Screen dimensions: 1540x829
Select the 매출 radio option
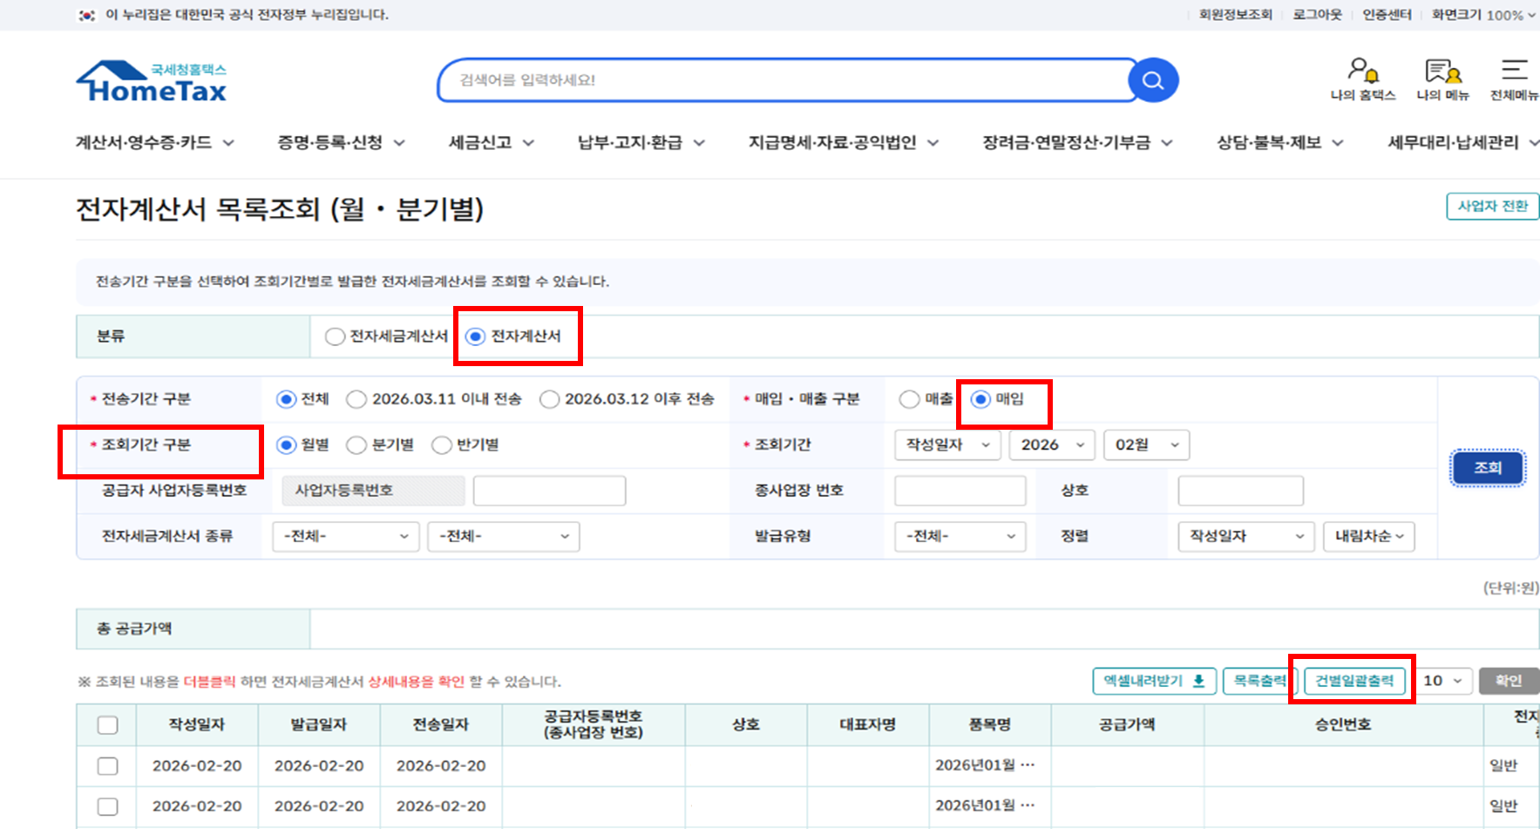(909, 399)
